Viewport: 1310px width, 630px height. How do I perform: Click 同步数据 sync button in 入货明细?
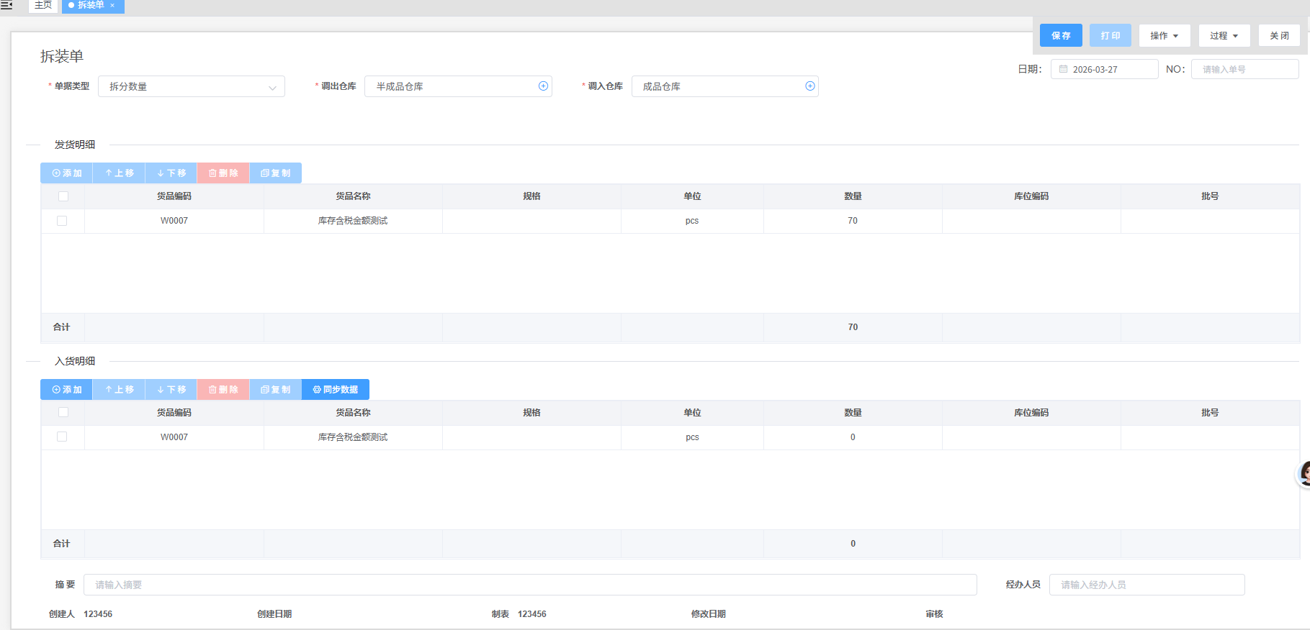click(x=336, y=390)
